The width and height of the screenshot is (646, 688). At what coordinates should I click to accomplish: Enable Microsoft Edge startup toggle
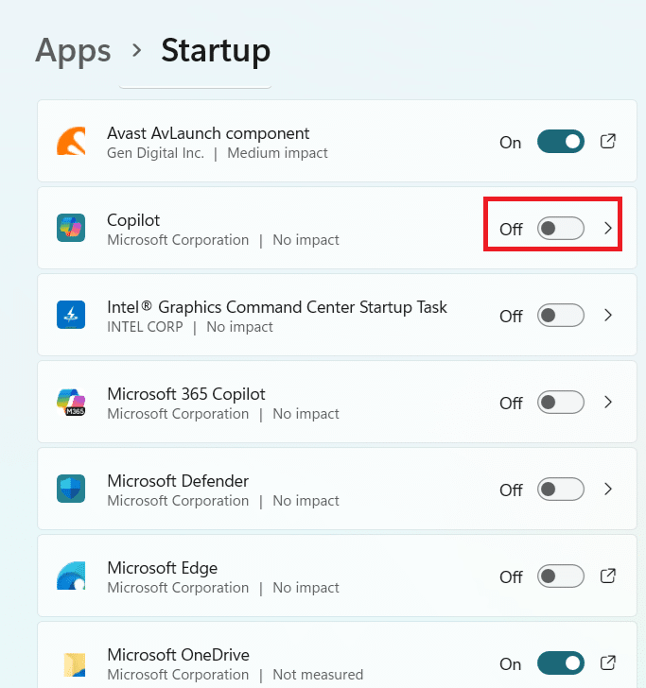[x=561, y=576]
